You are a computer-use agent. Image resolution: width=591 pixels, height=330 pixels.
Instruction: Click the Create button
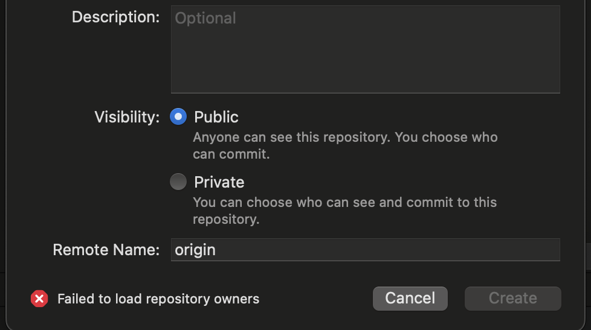tap(512, 298)
